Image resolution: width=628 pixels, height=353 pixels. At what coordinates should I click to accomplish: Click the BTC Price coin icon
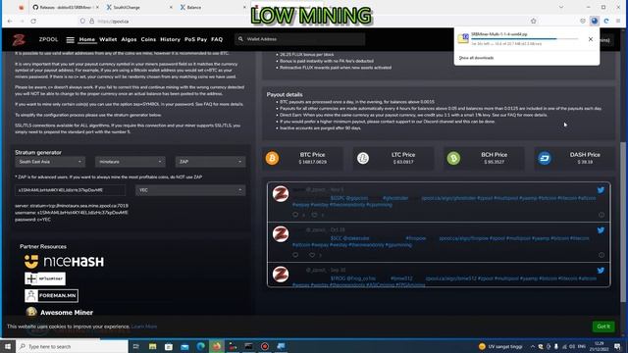[x=273, y=158]
